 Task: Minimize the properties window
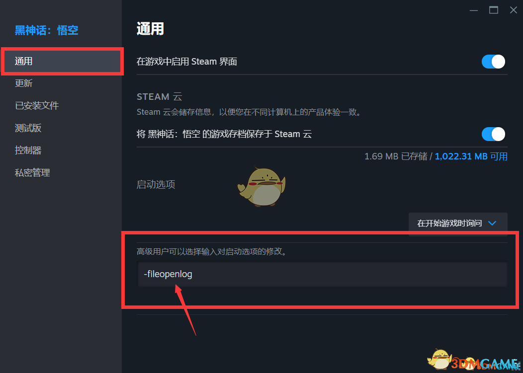474,10
